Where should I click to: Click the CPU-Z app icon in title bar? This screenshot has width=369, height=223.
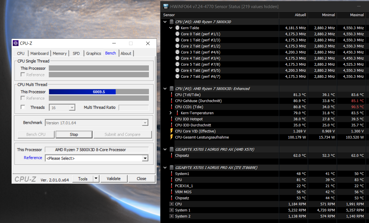[16, 43]
